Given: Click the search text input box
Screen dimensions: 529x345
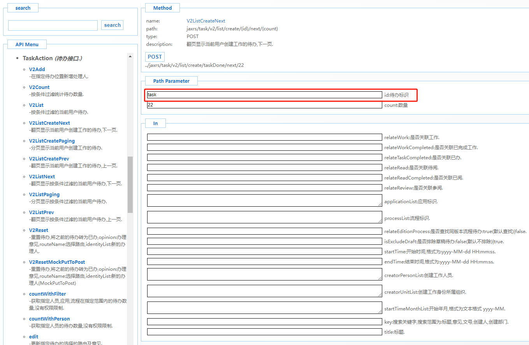Looking at the screenshot, I should (53, 26).
